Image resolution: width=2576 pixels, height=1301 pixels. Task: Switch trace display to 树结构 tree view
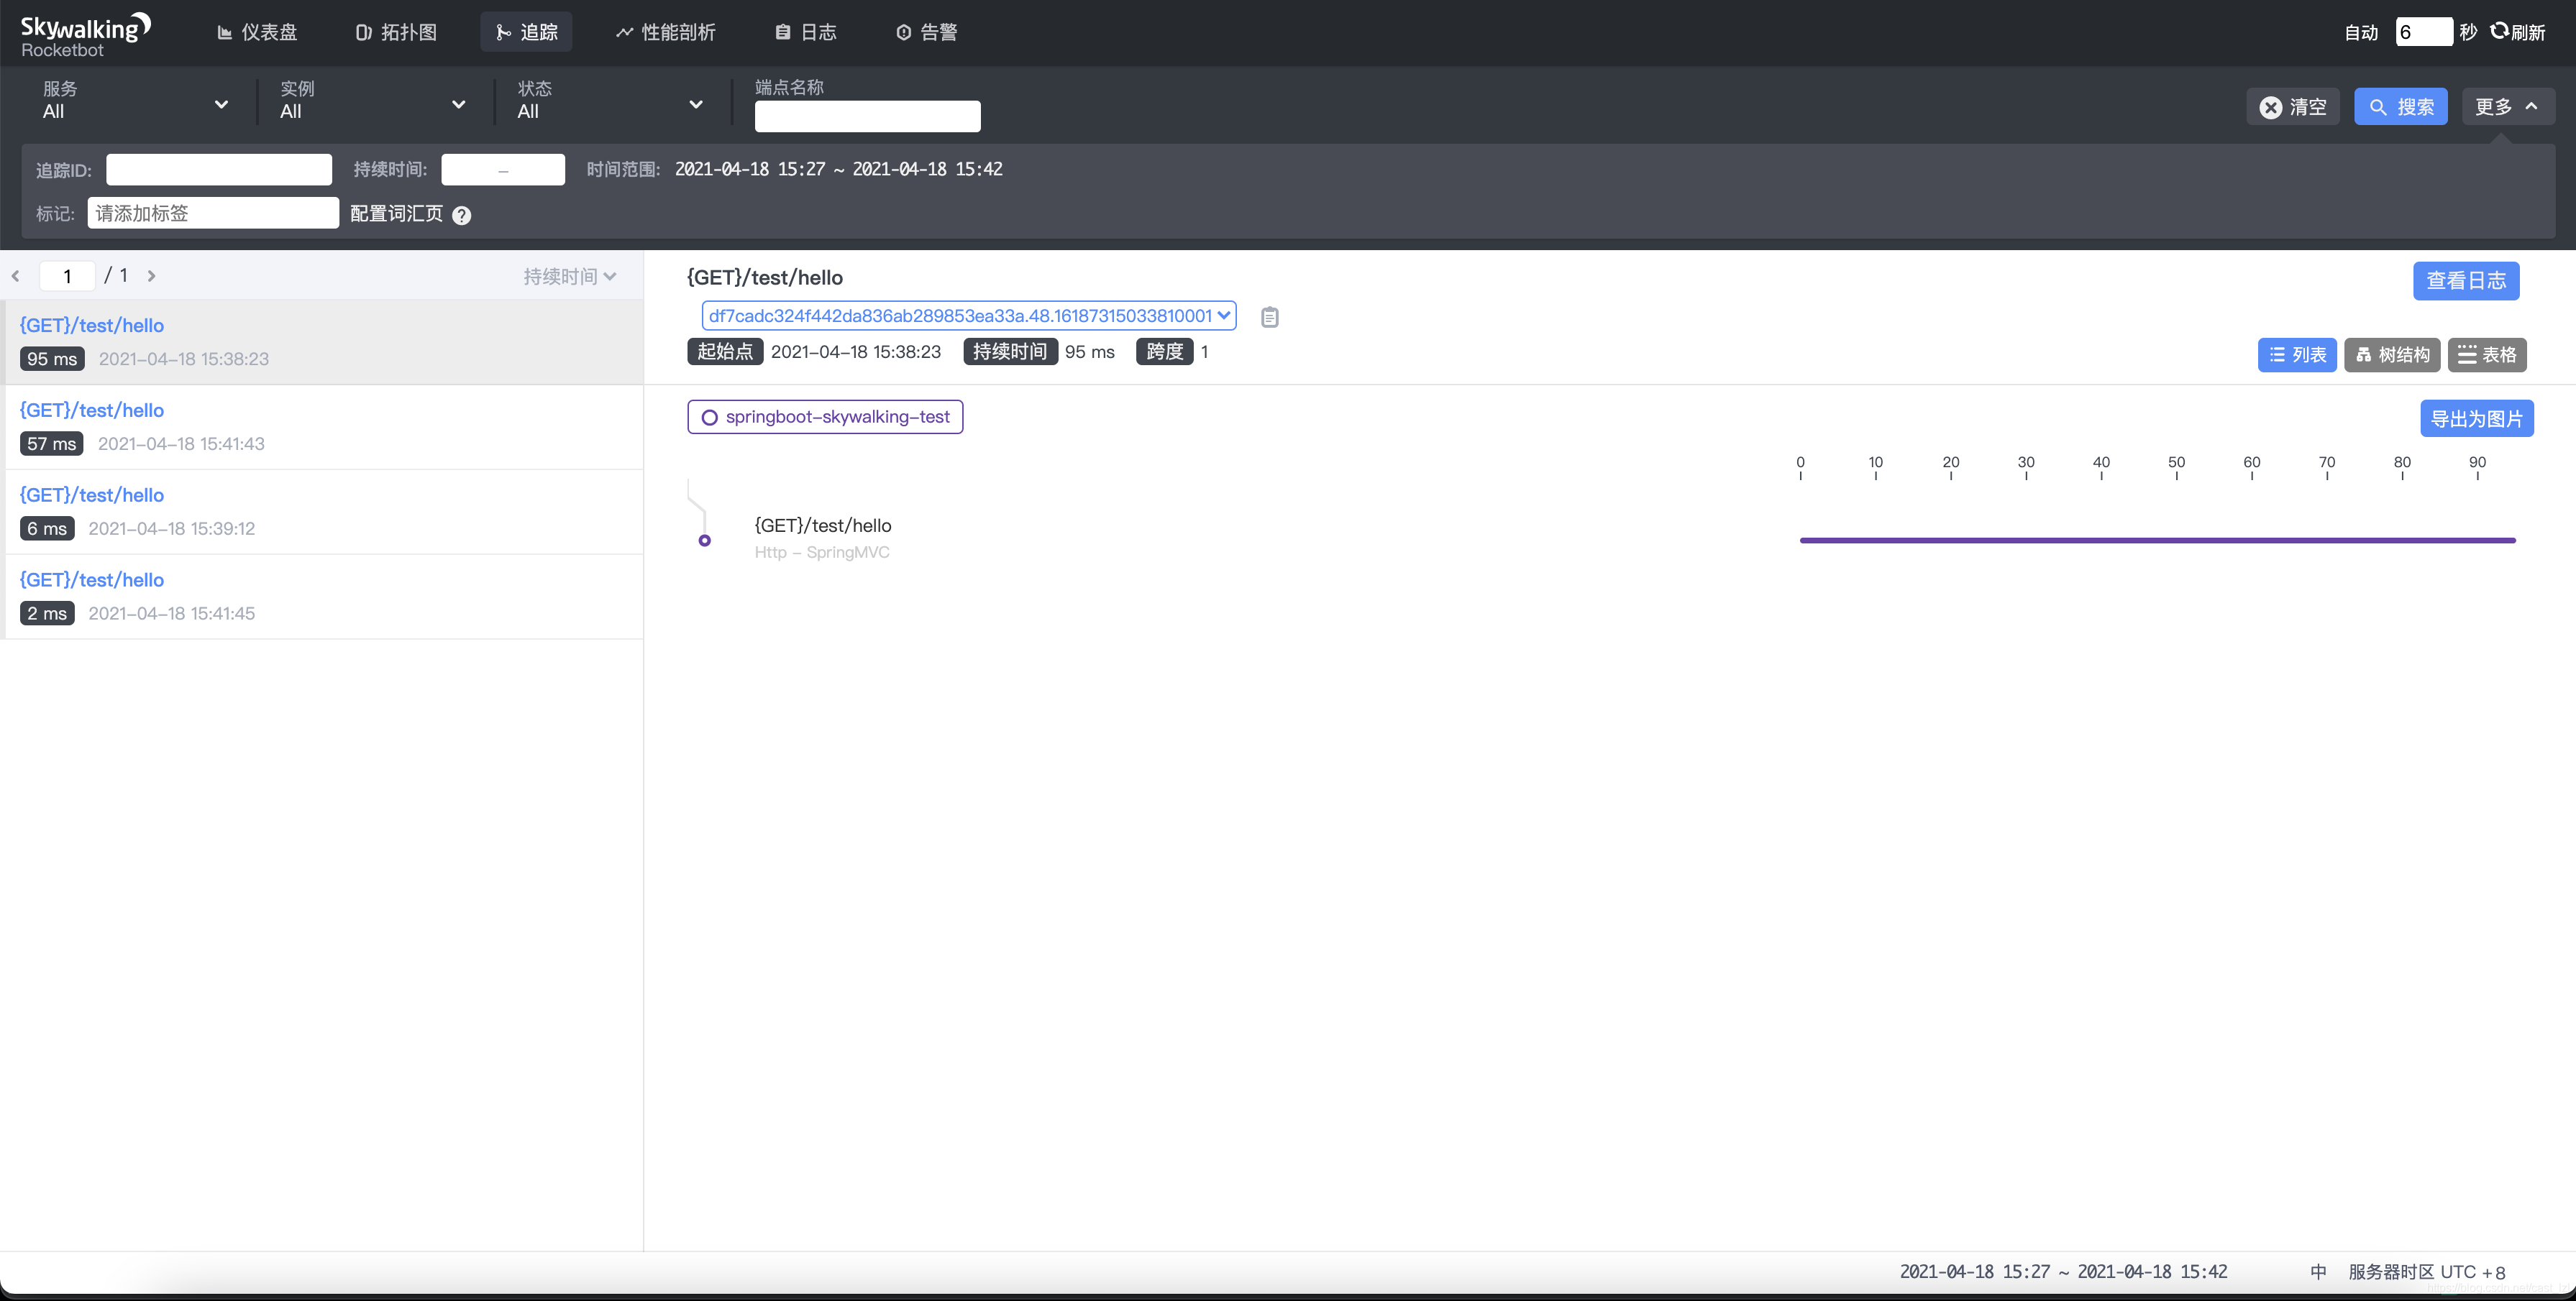click(2392, 354)
